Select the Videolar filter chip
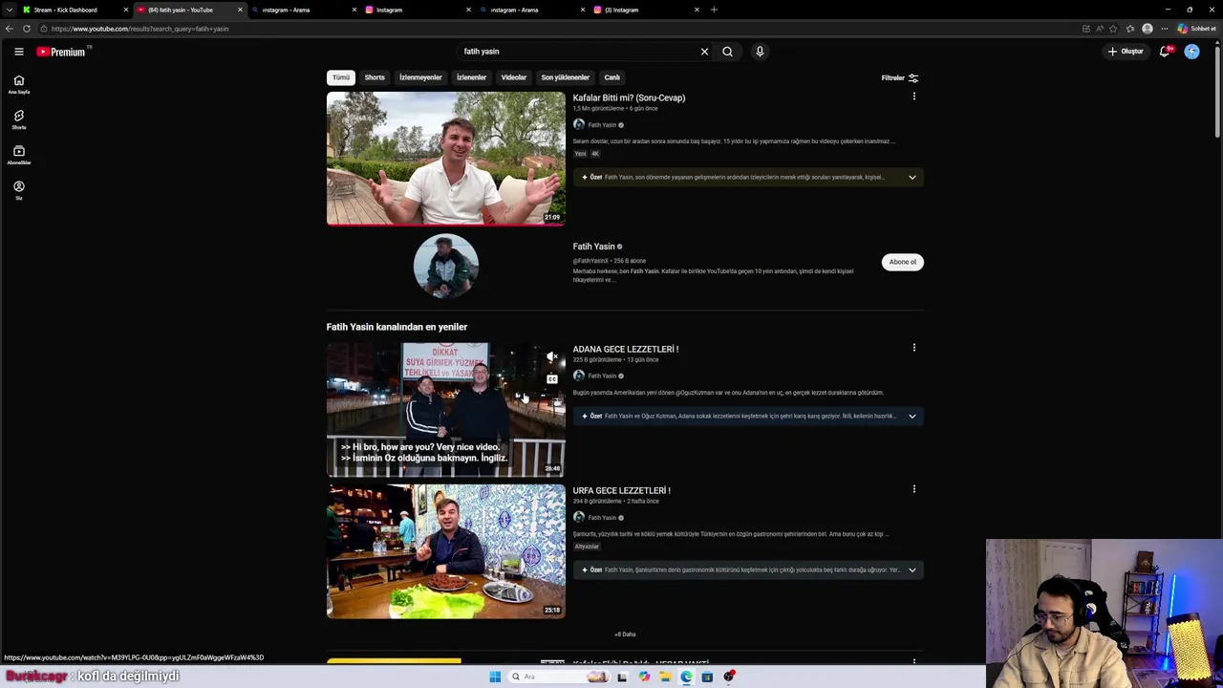The height and width of the screenshot is (688, 1223). point(514,77)
